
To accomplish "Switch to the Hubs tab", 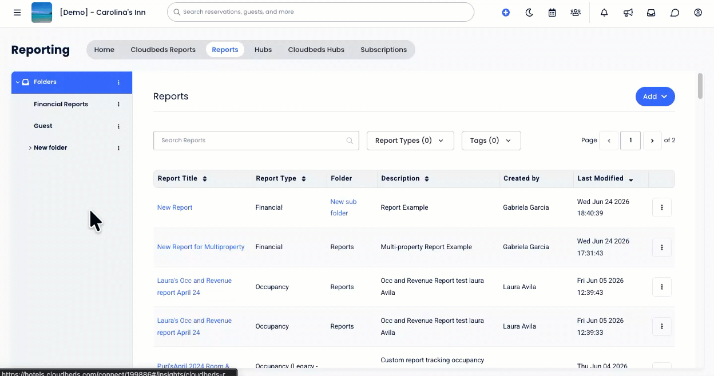I will pos(263,50).
